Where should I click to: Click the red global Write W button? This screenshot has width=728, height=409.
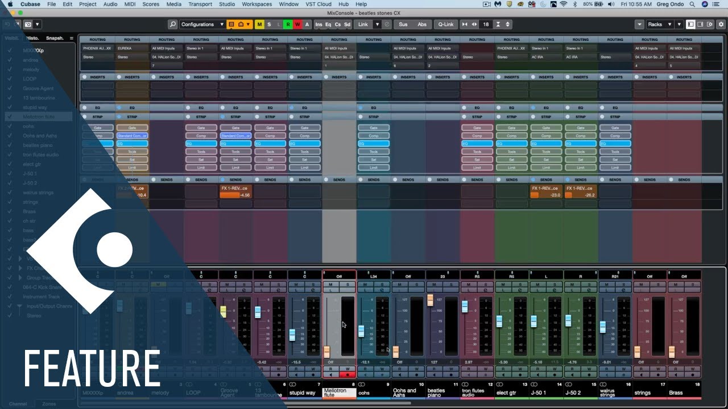(x=297, y=24)
